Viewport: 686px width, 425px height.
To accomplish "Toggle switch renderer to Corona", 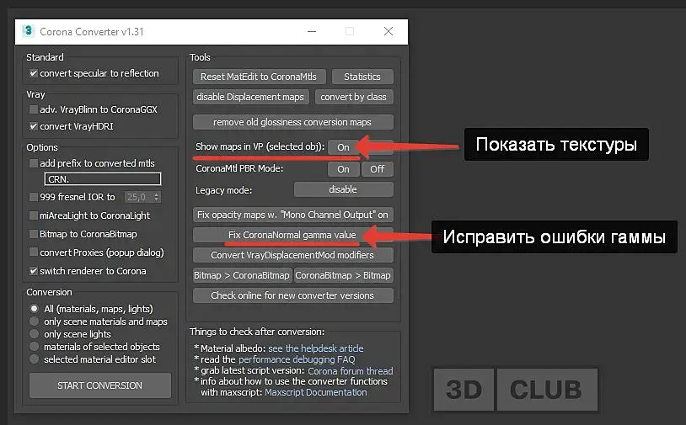I will click(x=33, y=271).
